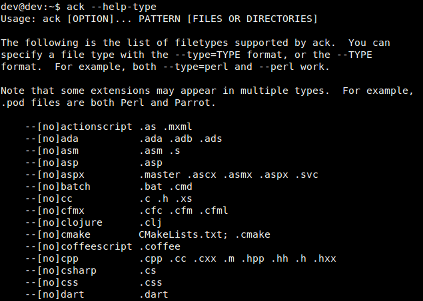Click the '.master' extension in aspx row
The image size is (423, 301).
click(x=159, y=174)
